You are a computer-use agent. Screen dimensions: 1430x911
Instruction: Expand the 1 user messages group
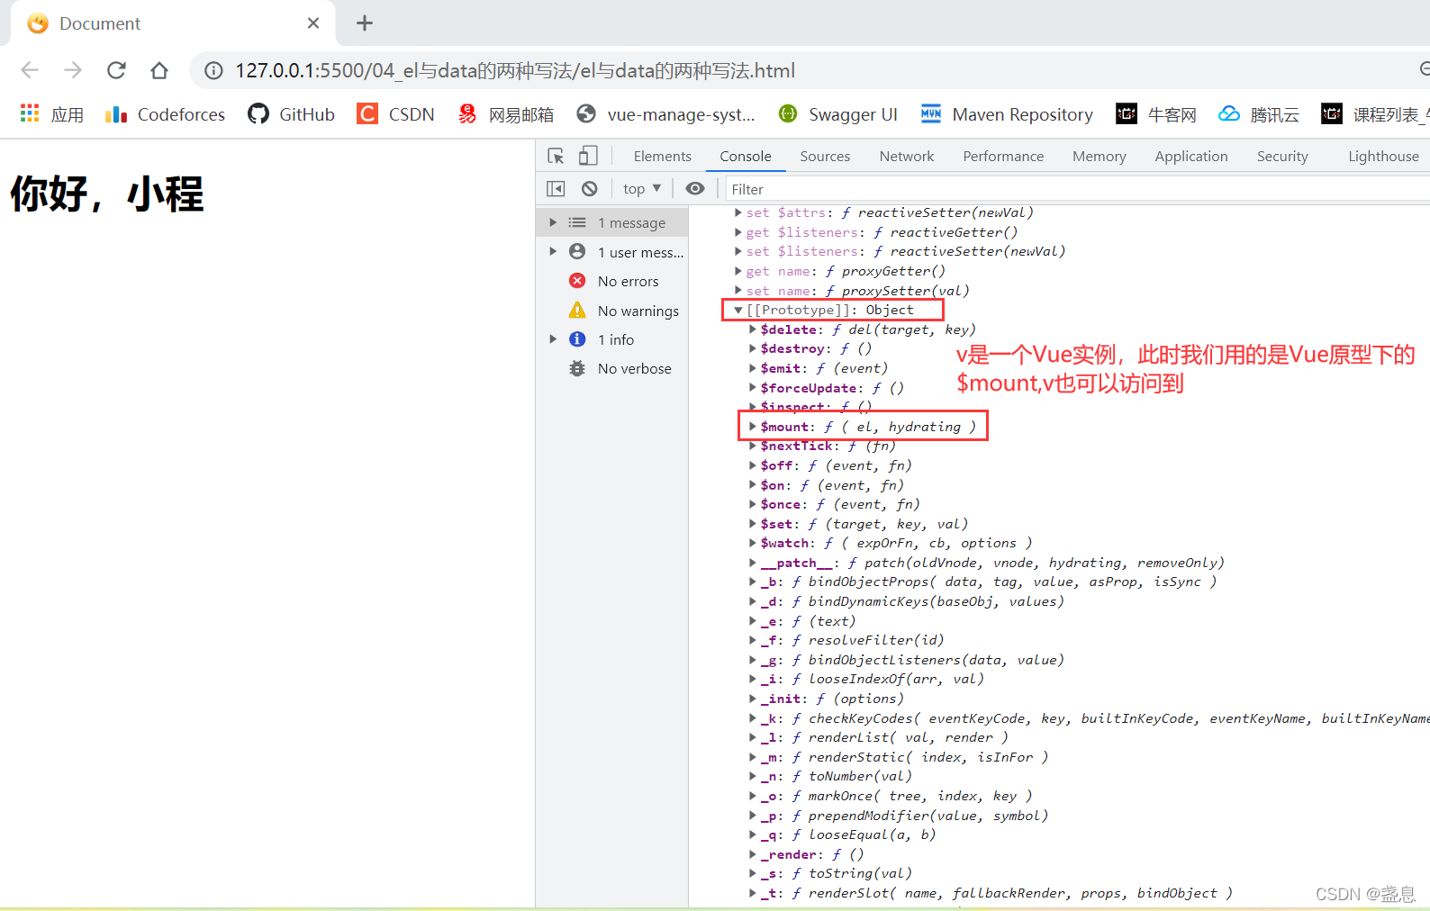pos(553,252)
